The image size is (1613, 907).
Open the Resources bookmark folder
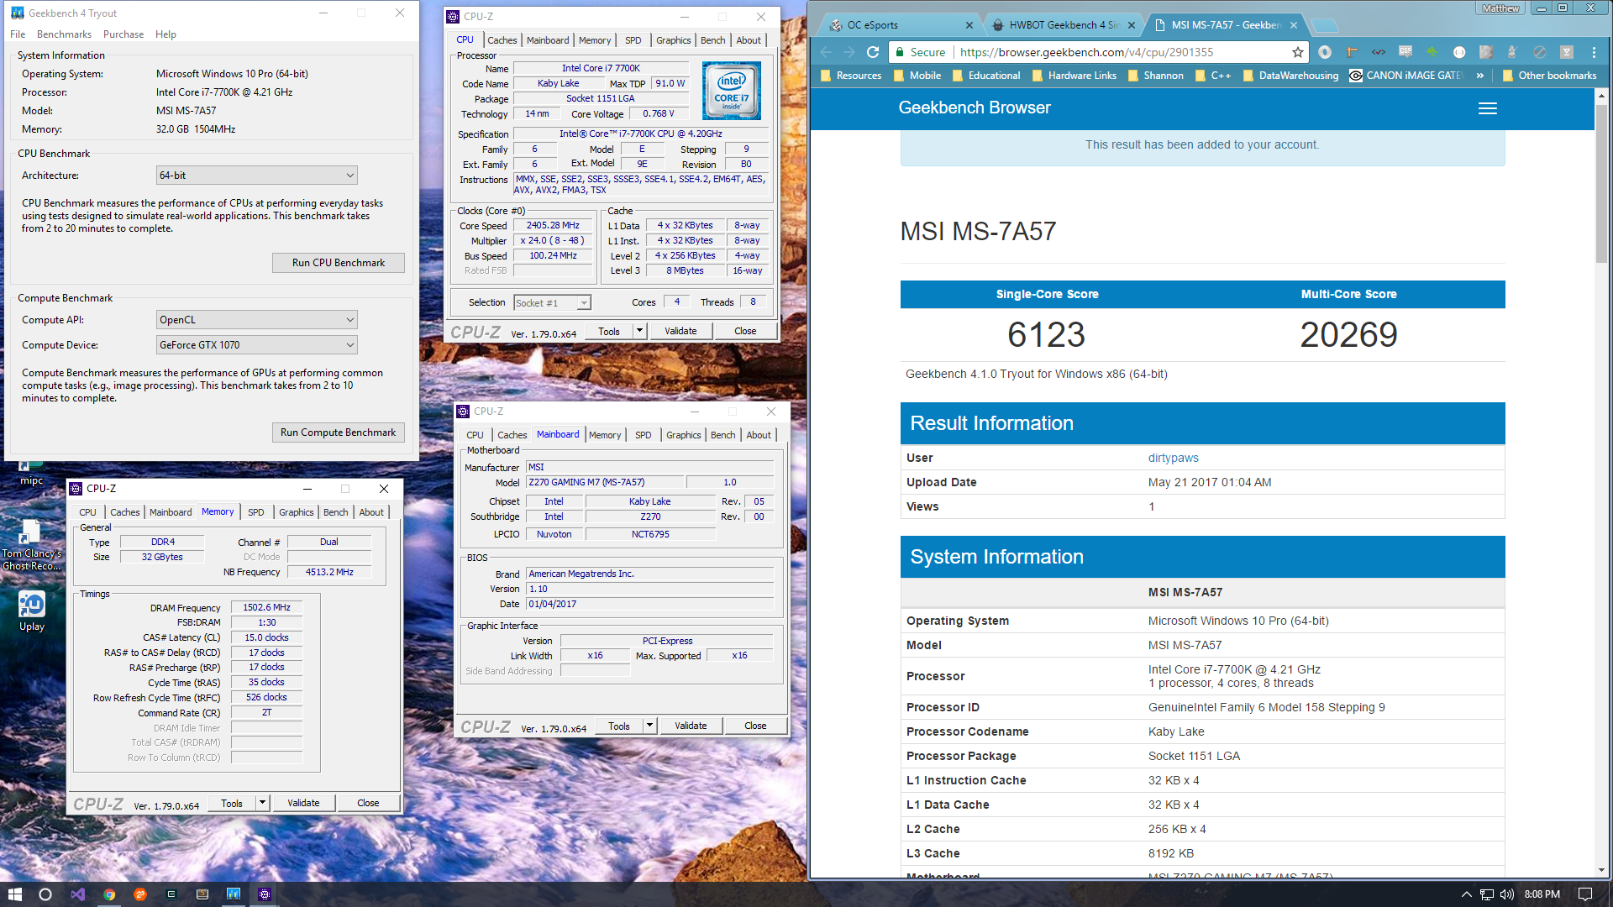pos(851,76)
